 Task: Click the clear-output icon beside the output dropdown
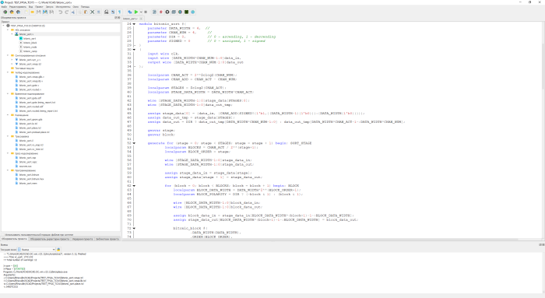pyautogui.click(x=58, y=250)
